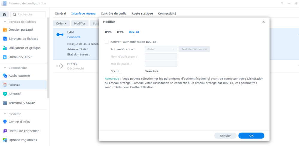Click the Sécurité shield icon

(x=5, y=94)
